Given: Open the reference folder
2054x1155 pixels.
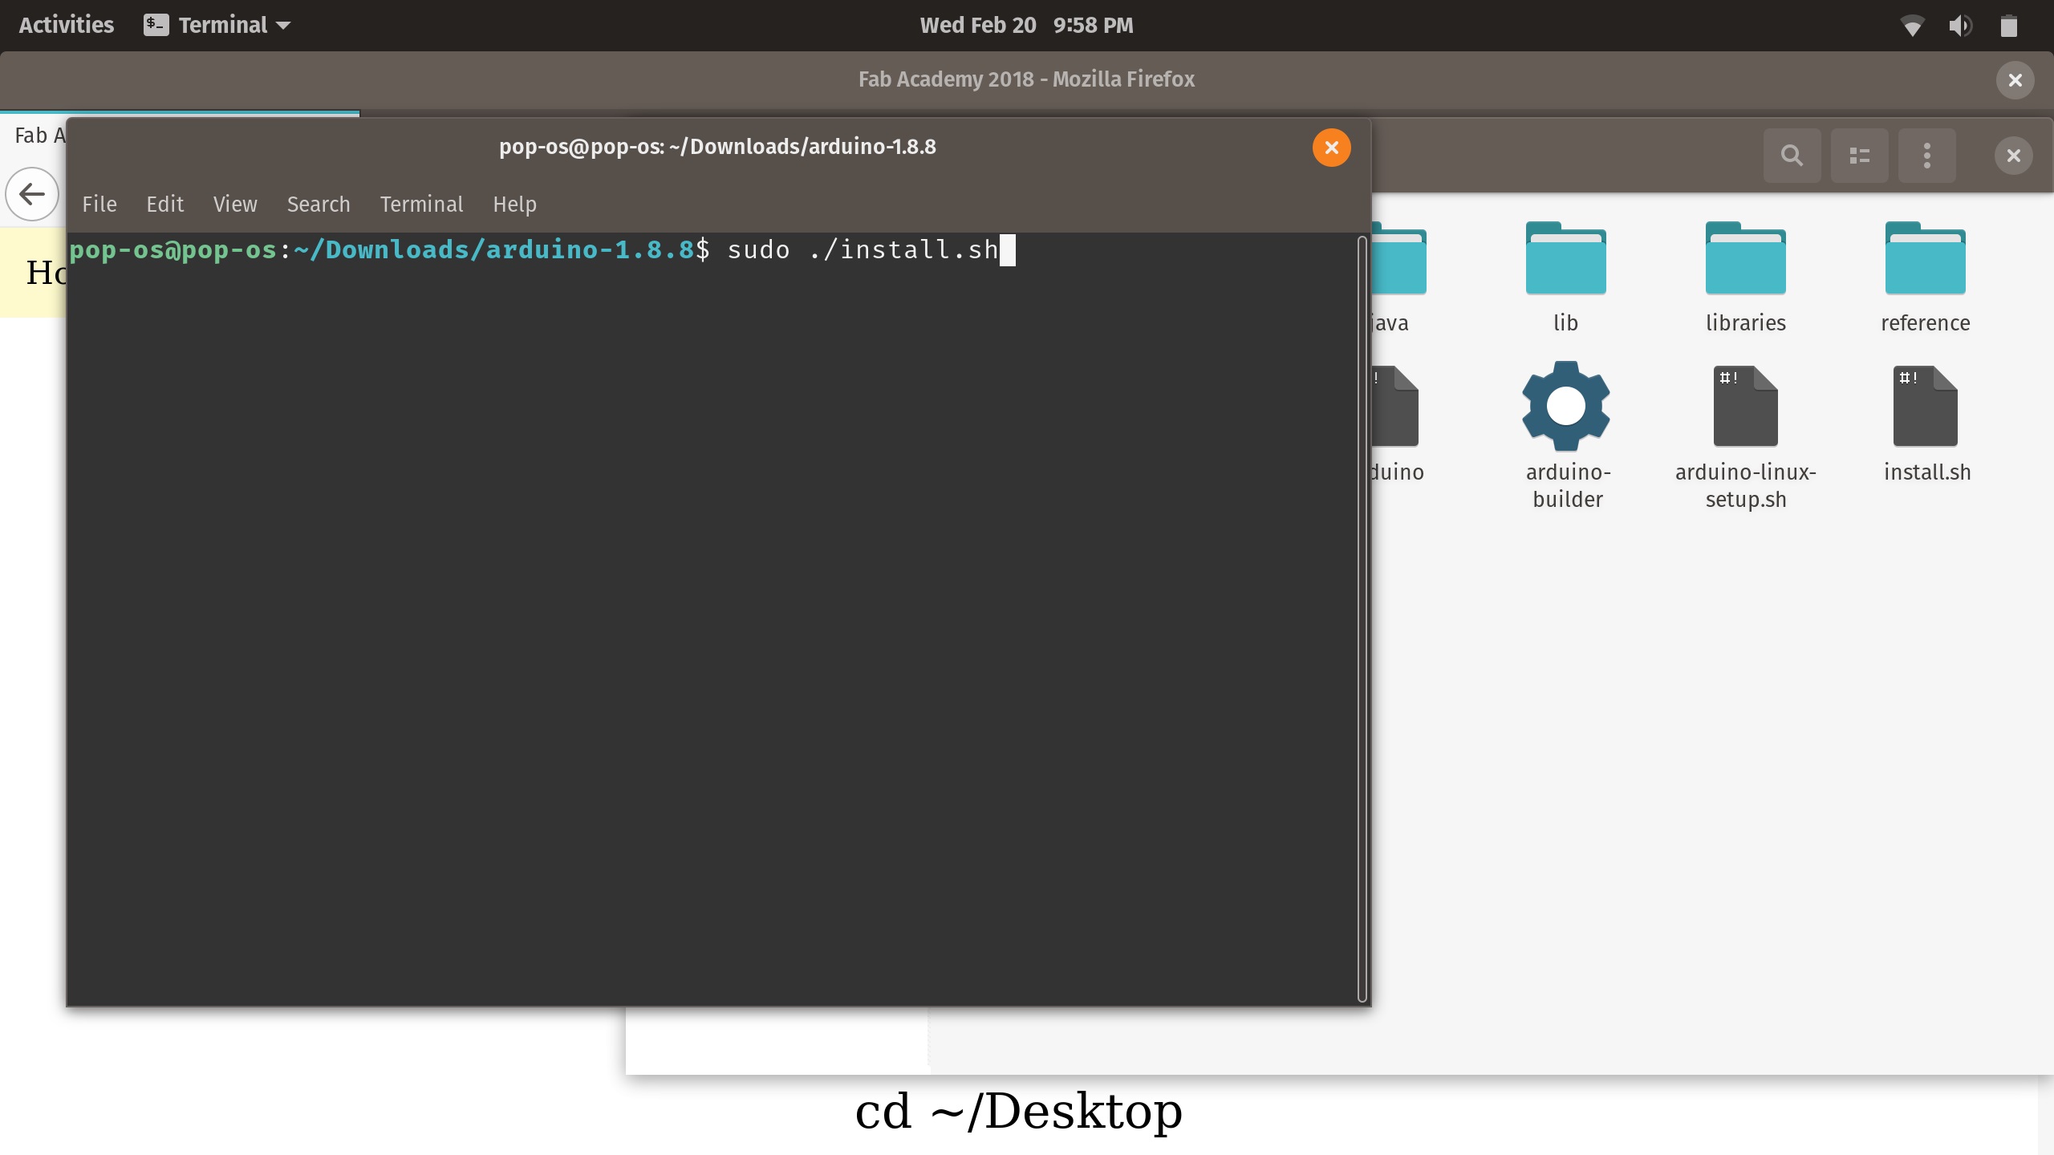Looking at the screenshot, I should pyautogui.click(x=1925, y=259).
